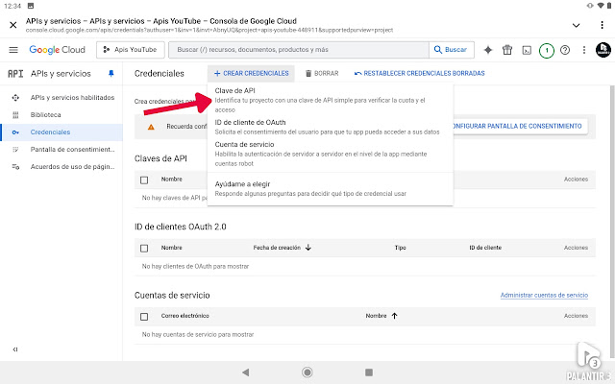
Task: Close the browser tab with the X
Action: pos(13,23)
